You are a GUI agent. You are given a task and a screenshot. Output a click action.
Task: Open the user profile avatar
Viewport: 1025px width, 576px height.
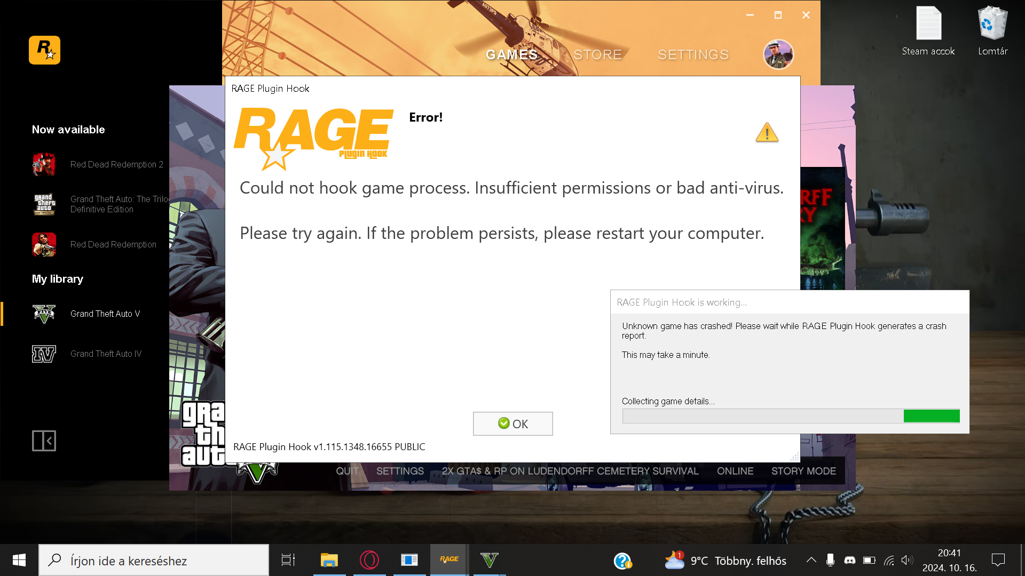[x=778, y=54]
